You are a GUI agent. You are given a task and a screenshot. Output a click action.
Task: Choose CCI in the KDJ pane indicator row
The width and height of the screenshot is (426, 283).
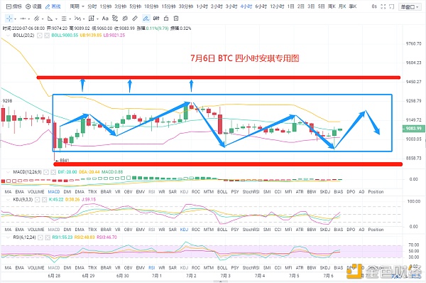tap(278, 230)
